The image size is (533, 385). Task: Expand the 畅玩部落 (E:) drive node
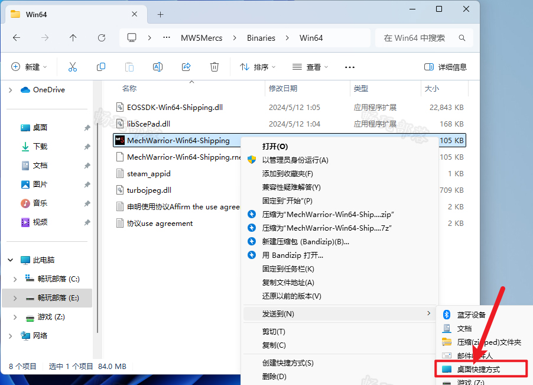coord(15,298)
